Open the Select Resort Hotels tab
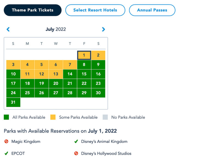 pos(95,10)
